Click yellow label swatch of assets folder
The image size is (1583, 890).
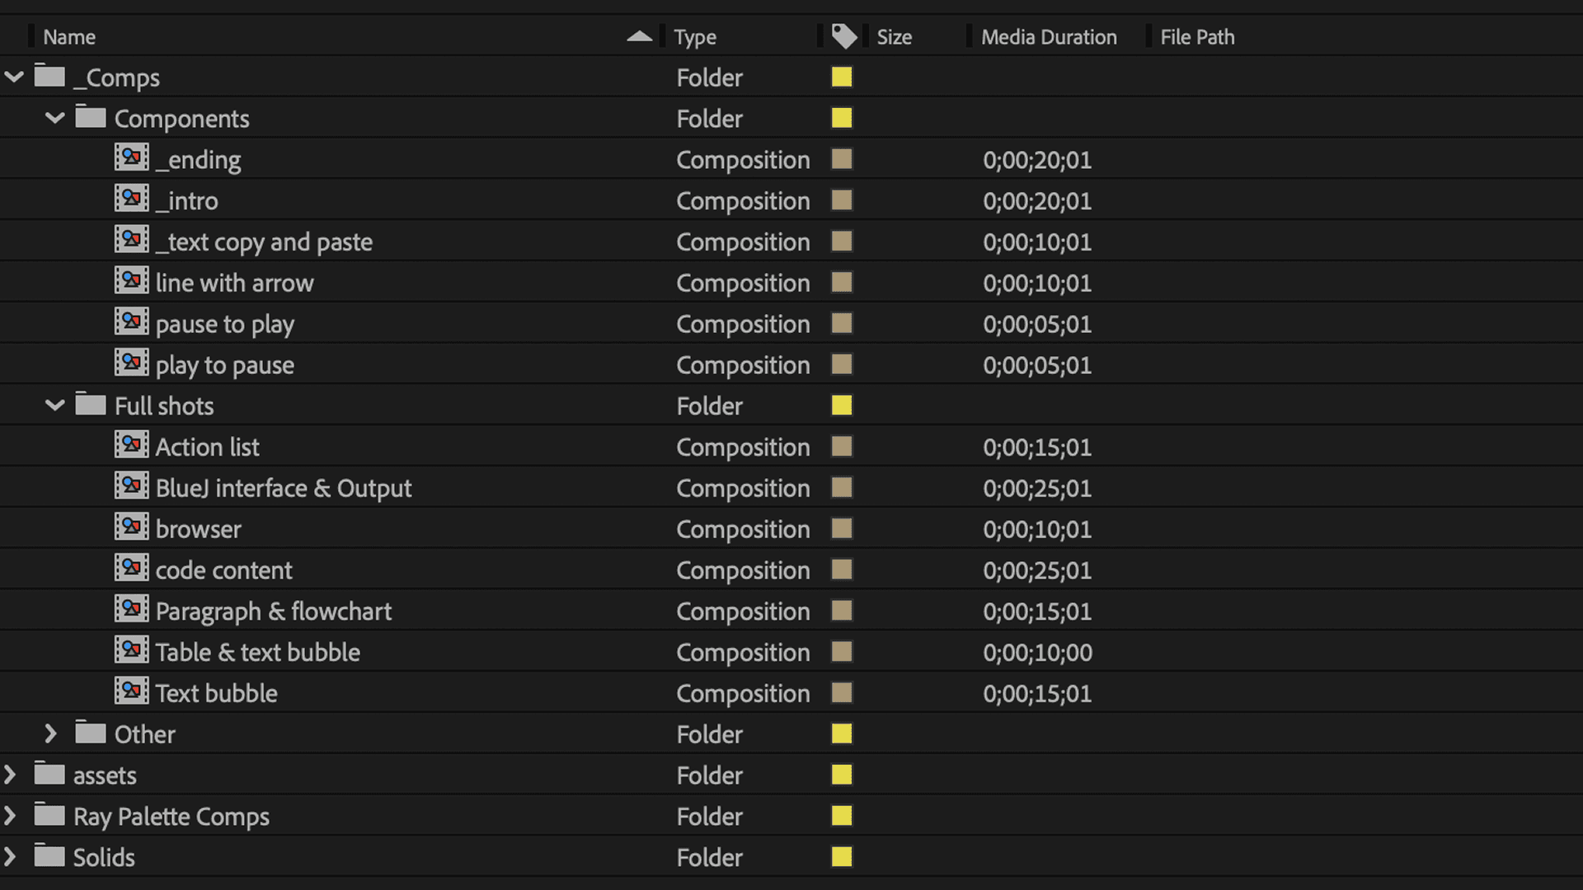[841, 775]
